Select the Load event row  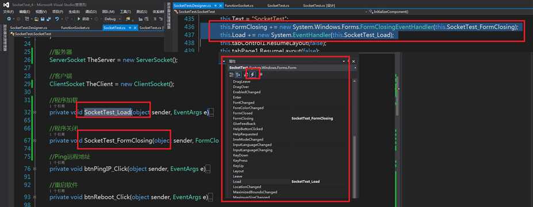(290, 182)
